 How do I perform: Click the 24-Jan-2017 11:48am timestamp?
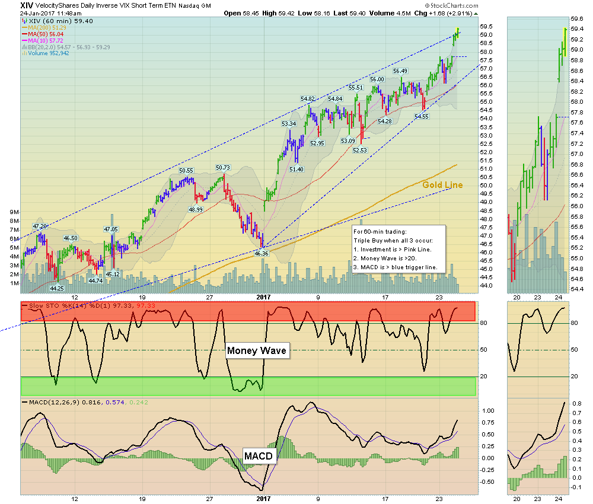(x=50, y=13)
